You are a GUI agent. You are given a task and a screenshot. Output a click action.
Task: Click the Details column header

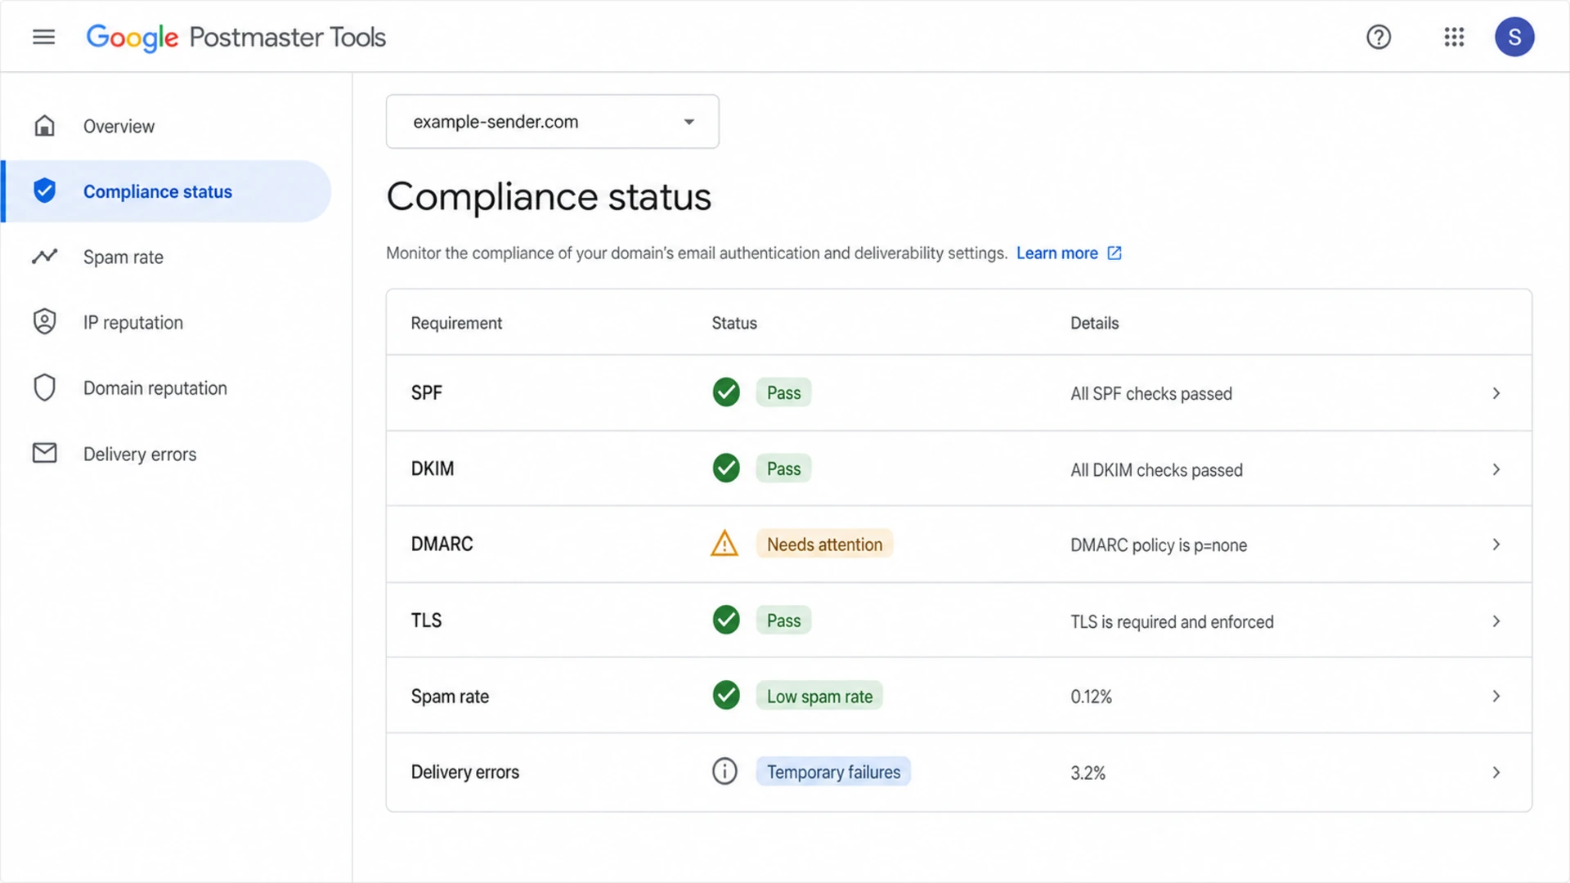[x=1095, y=323]
